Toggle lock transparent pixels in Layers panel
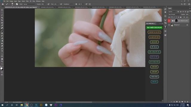 pos(172,17)
